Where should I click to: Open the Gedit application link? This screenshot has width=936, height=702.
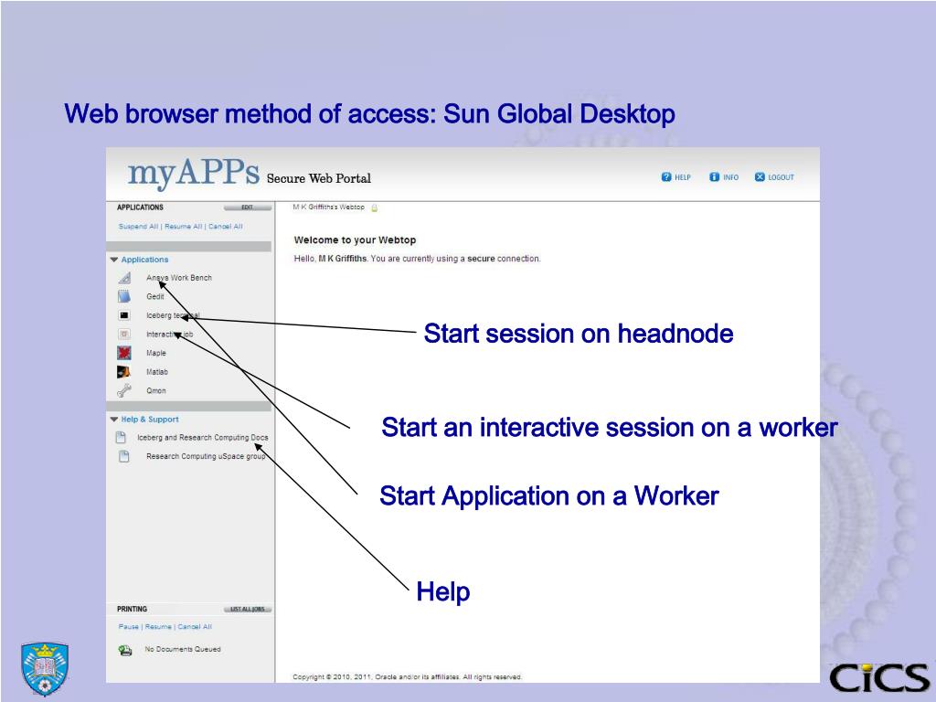(155, 297)
